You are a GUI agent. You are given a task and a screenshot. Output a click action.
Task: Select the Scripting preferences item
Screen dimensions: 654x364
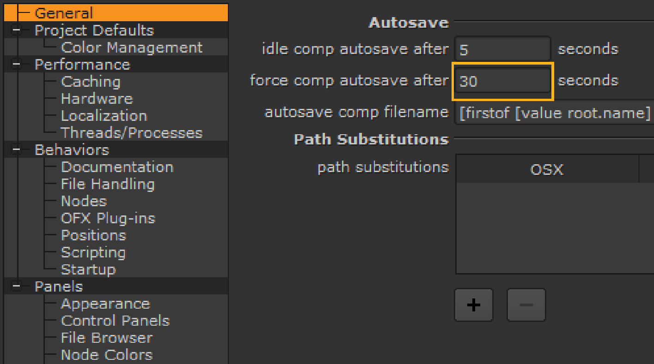pyautogui.click(x=93, y=252)
